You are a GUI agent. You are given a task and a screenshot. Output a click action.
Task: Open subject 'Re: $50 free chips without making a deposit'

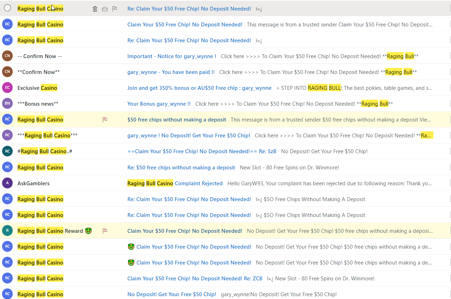click(181, 168)
